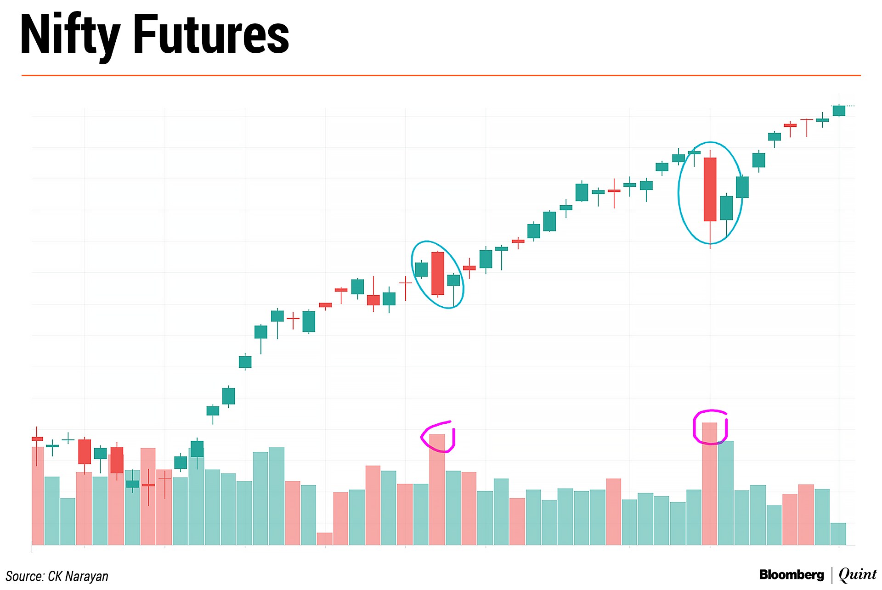882x590 pixels.
Task: Select green candle preceding red candle in left ellipse
Action: click(x=421, y=270)
